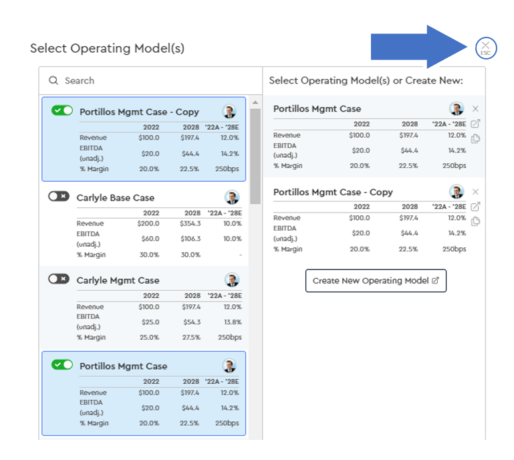Open selected Portillos Mgmt Case in new window
The image size is (514, 460).
tap(475, 124)
